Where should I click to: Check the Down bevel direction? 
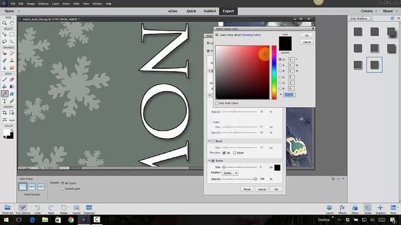pyautogui.click(x=234, y=152)
